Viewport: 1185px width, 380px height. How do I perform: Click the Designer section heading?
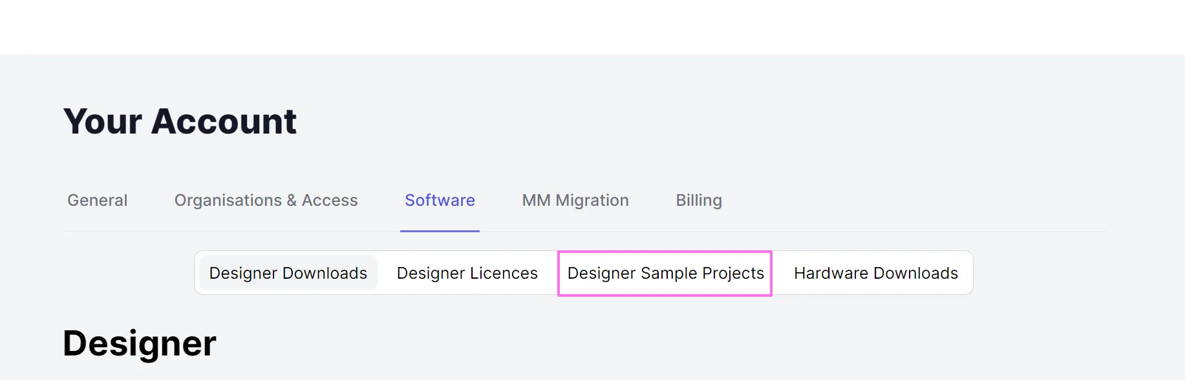tap(139, 343)
